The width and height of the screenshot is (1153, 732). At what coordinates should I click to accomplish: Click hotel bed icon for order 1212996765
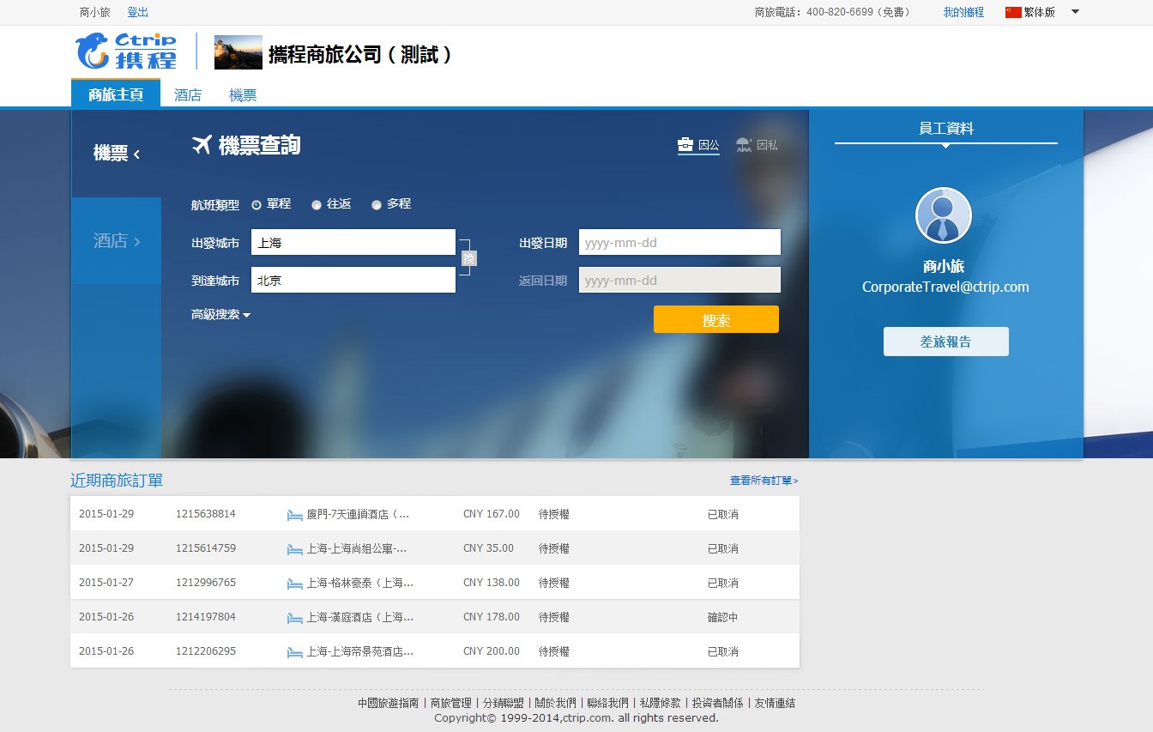pyautogui.click(x=295, y=584)
